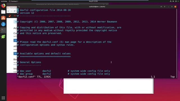Click line 'davfs2 configuration file 2014-08-10'

45,10
